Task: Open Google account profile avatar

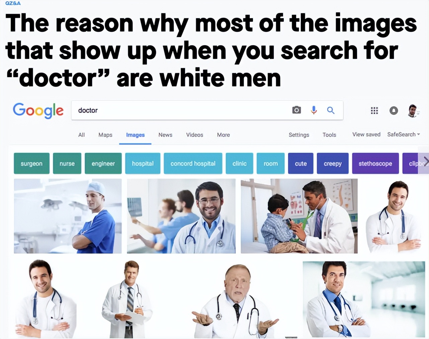Action: pyautogui.click(x=413, y=111)
